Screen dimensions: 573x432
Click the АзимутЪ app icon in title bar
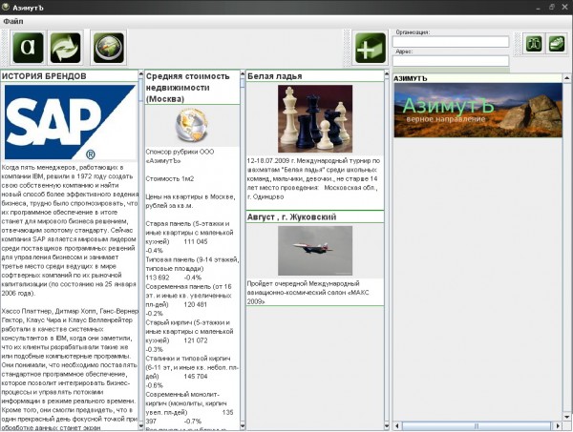tap(8, 8)
